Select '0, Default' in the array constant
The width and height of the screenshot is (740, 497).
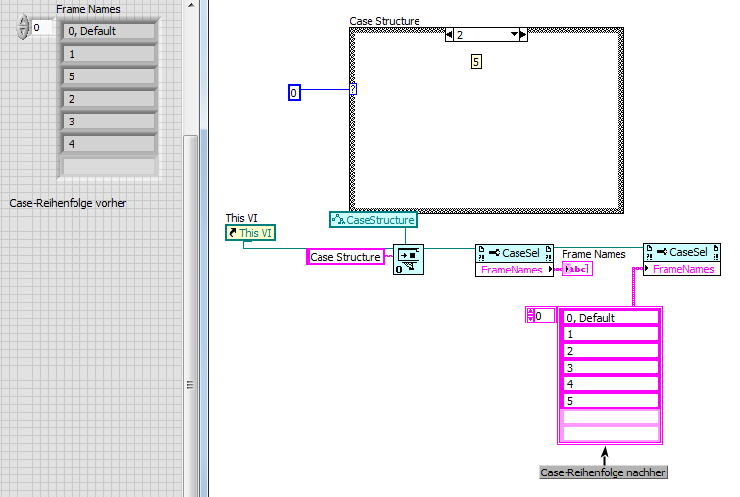[611, 318]
